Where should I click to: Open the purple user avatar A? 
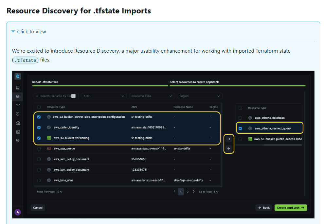click(x=18, y=212)
